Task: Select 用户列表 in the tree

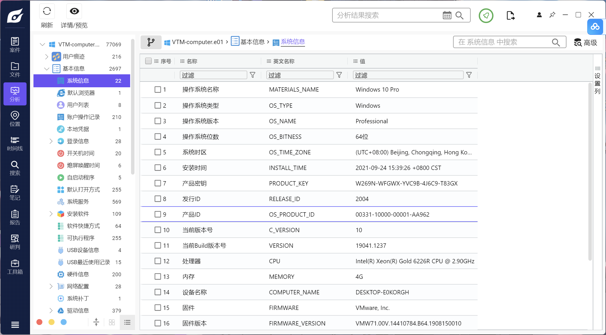Action: [82, 105]
